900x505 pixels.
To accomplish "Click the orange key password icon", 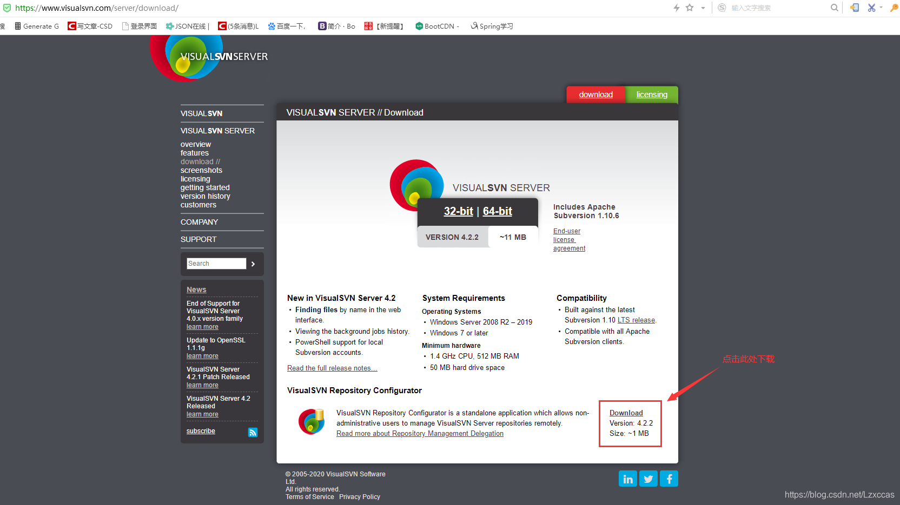I will (894, 8).
